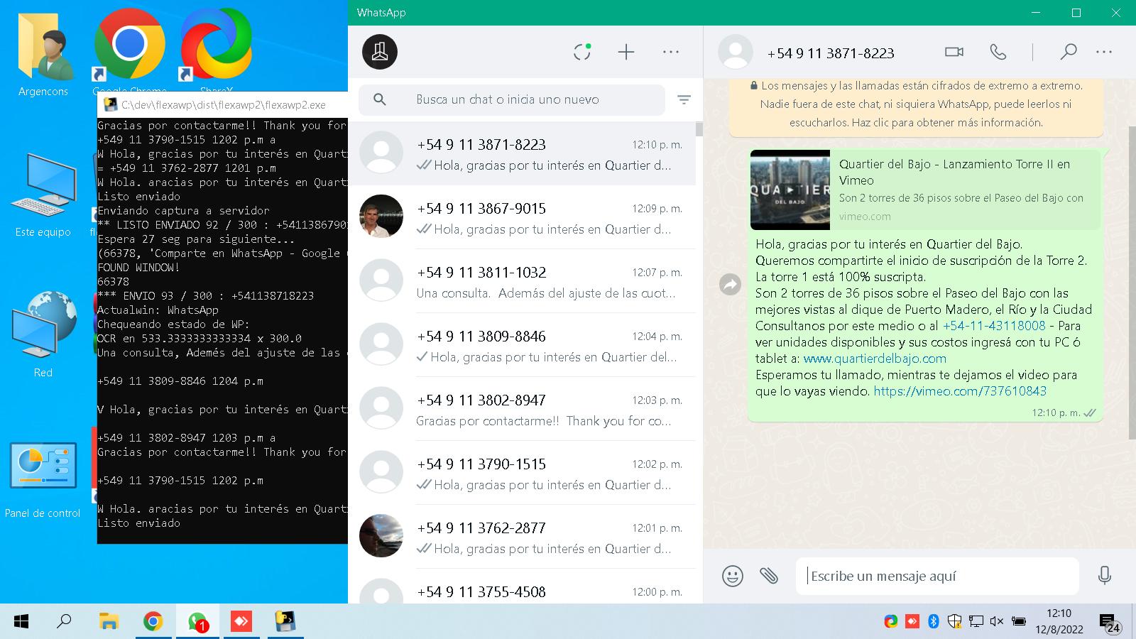Open chat with +54 9 11 3811-1032
This screenshot has height=639, width=1136.
[x=522, y=281]
